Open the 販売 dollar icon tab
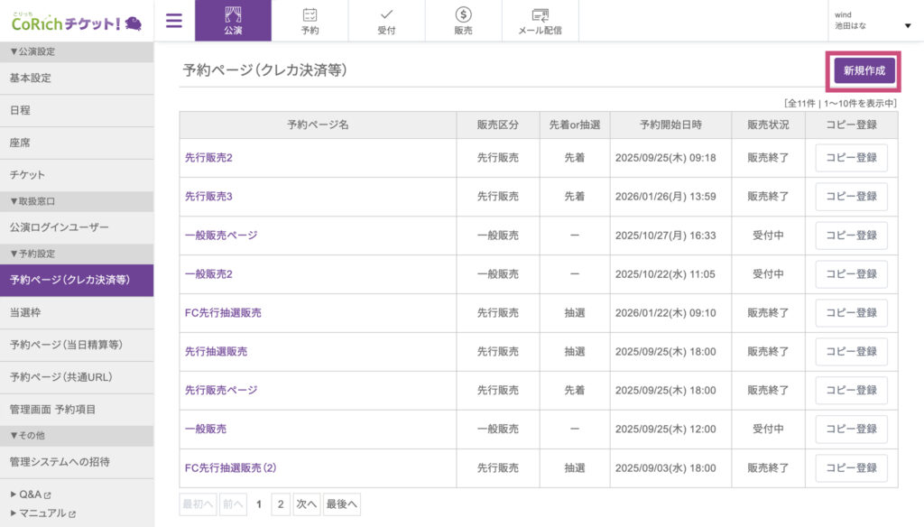Viewport: 924px width, 527px height. point(463,21)
